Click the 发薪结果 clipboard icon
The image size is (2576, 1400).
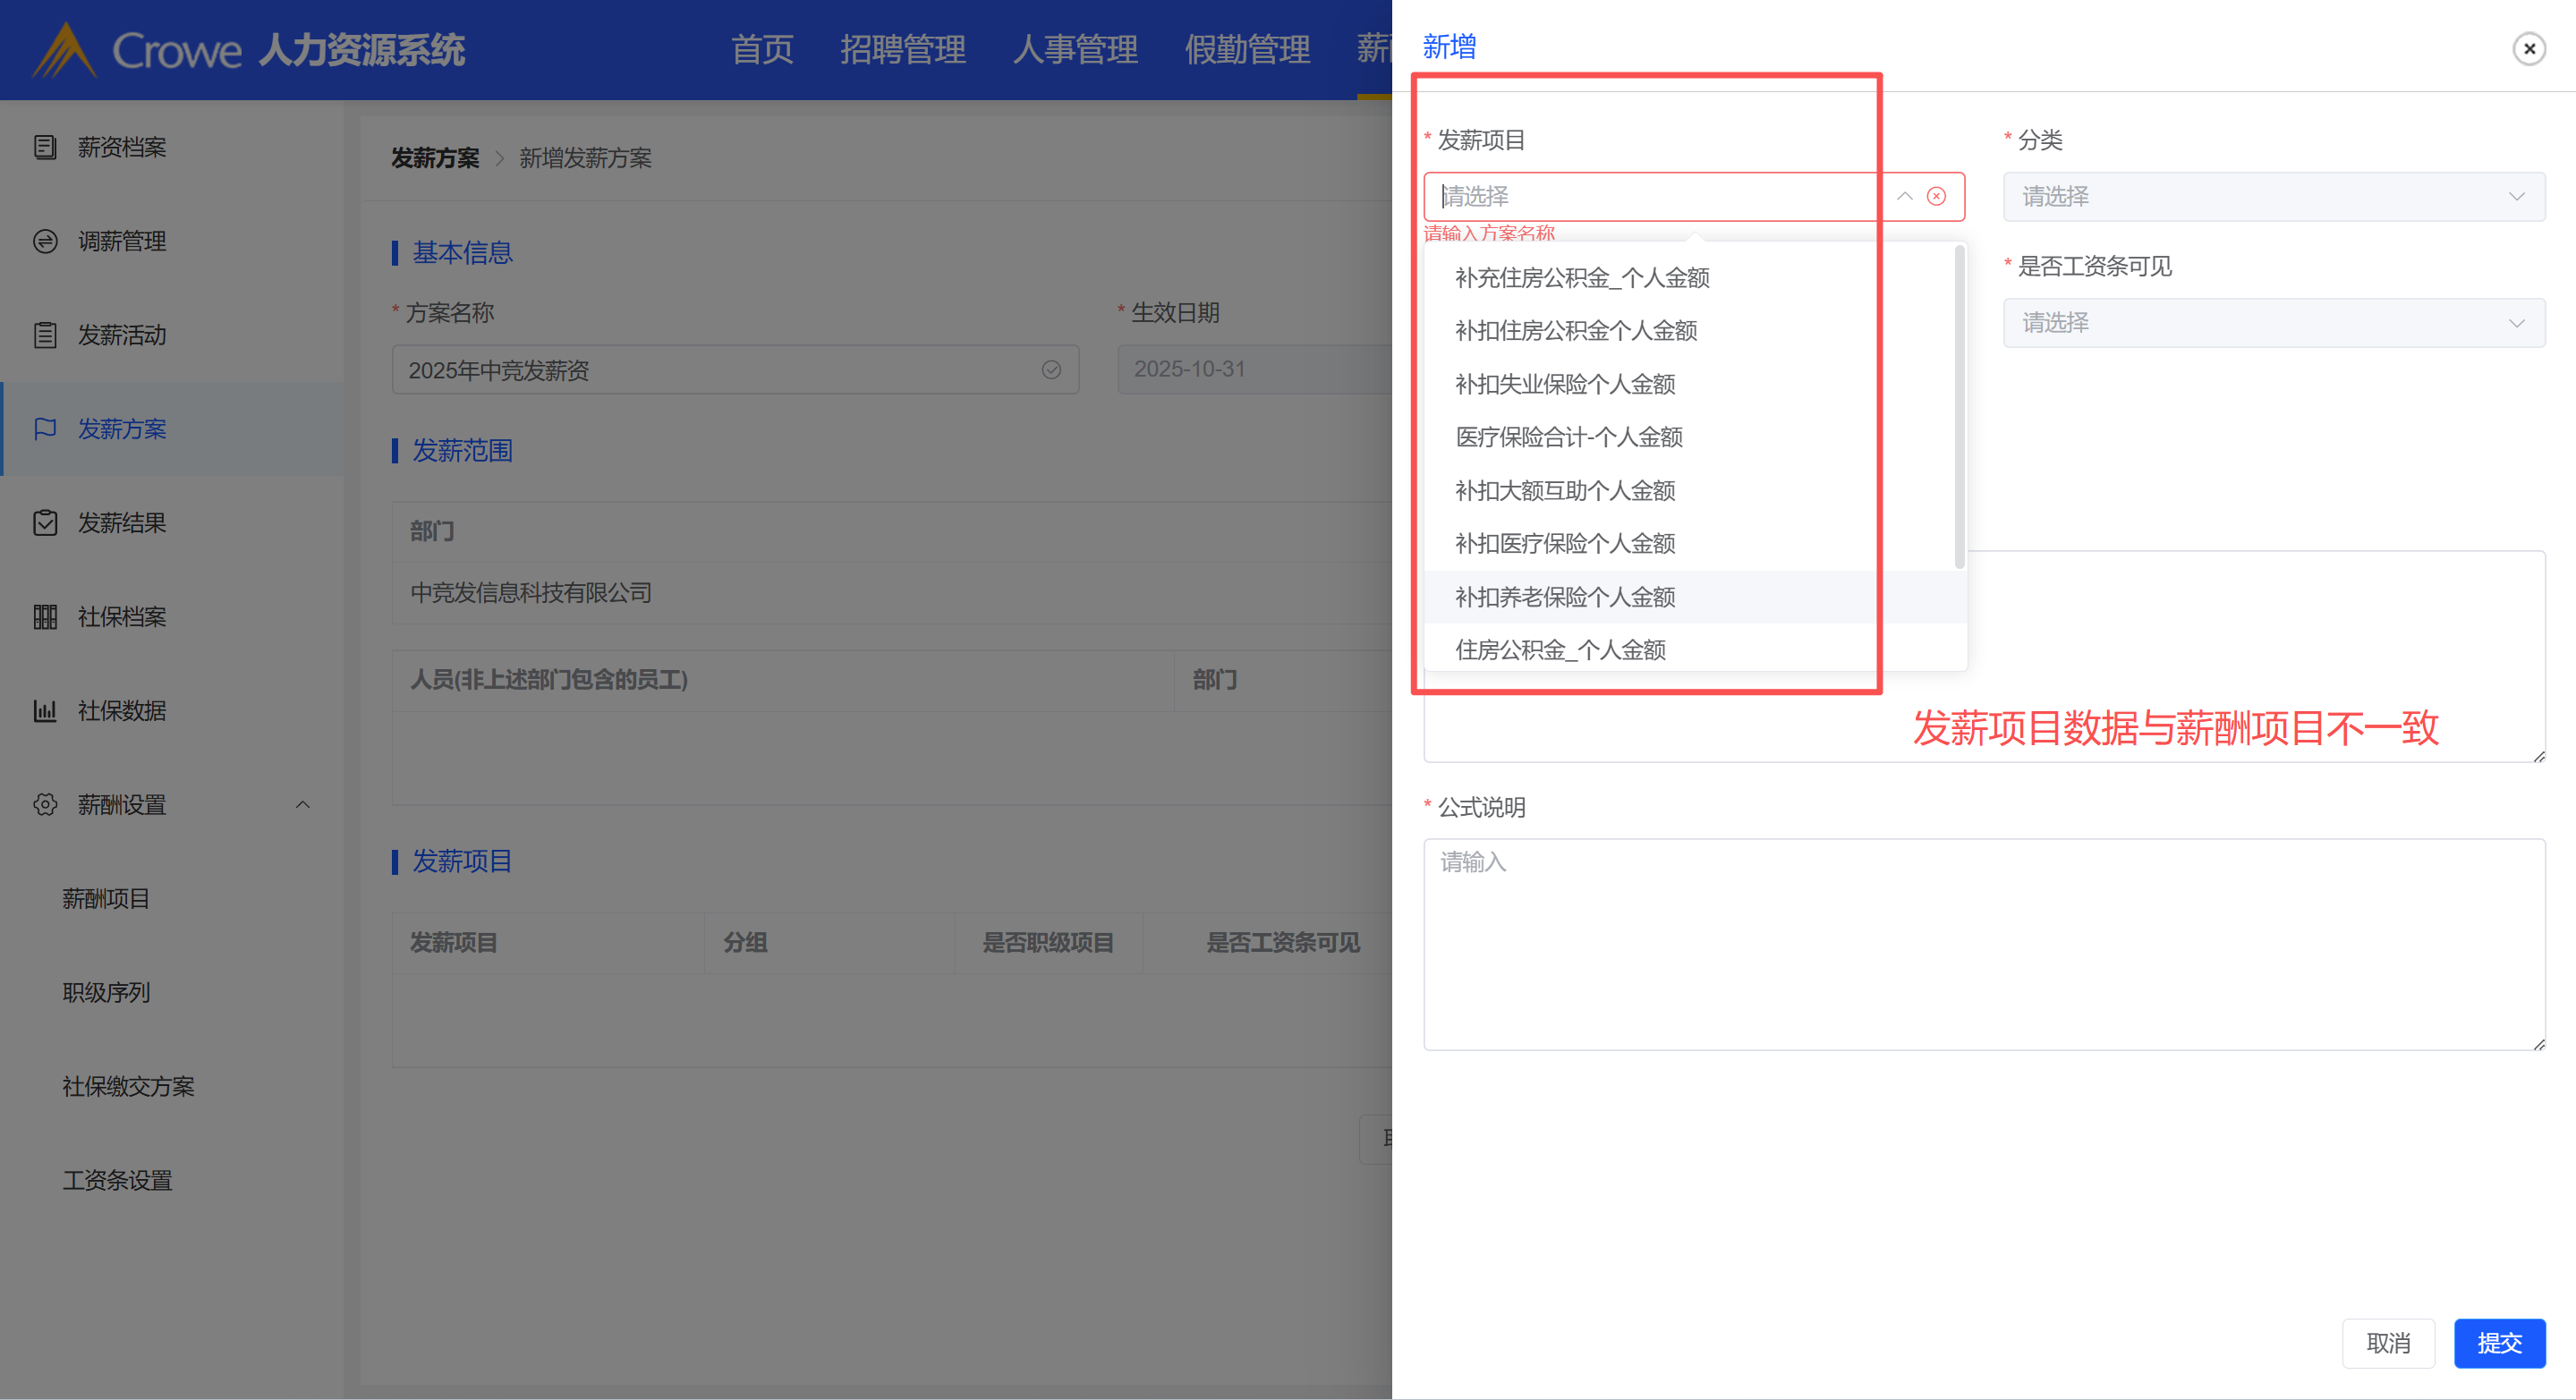[45, 523]
